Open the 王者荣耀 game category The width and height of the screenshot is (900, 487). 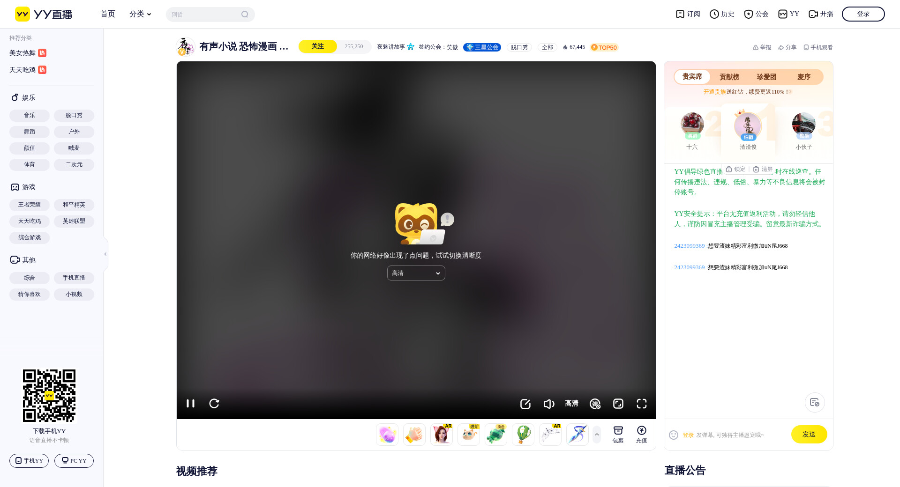coord(30,205)
